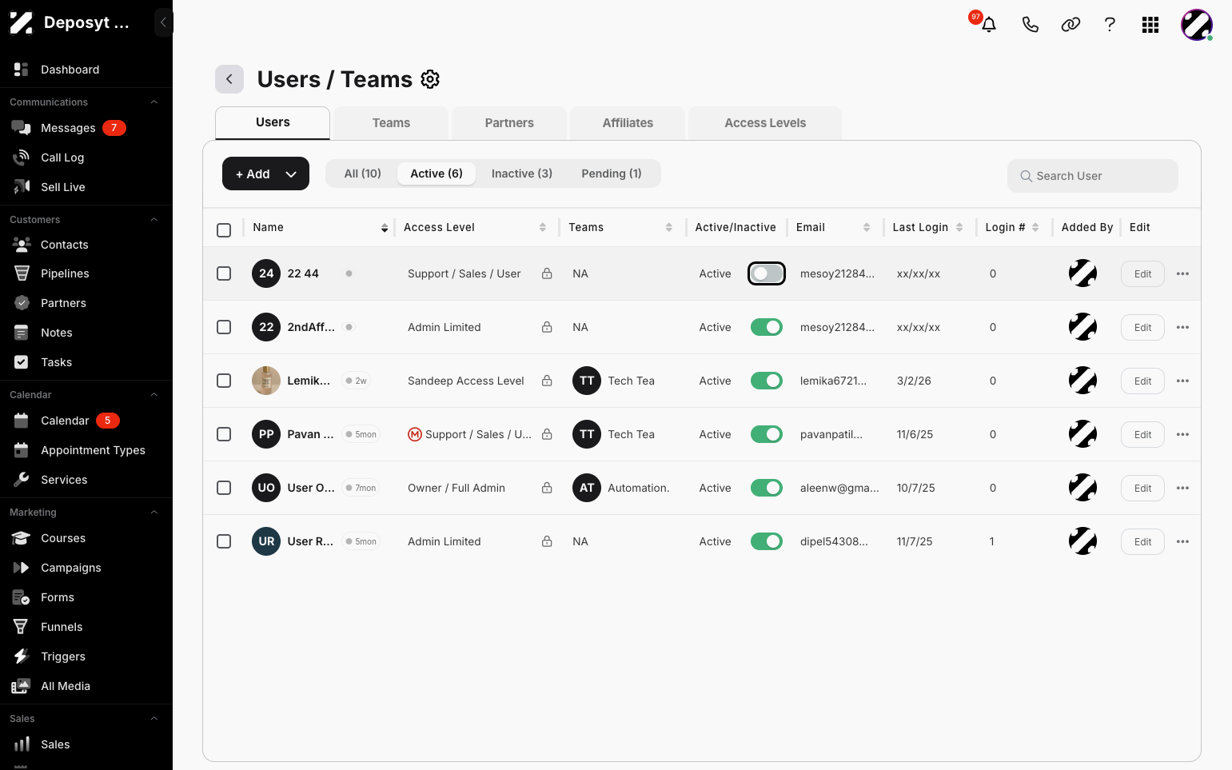Tick the checkbox for User O... row

pyautogui.click(x=224, y=488)
